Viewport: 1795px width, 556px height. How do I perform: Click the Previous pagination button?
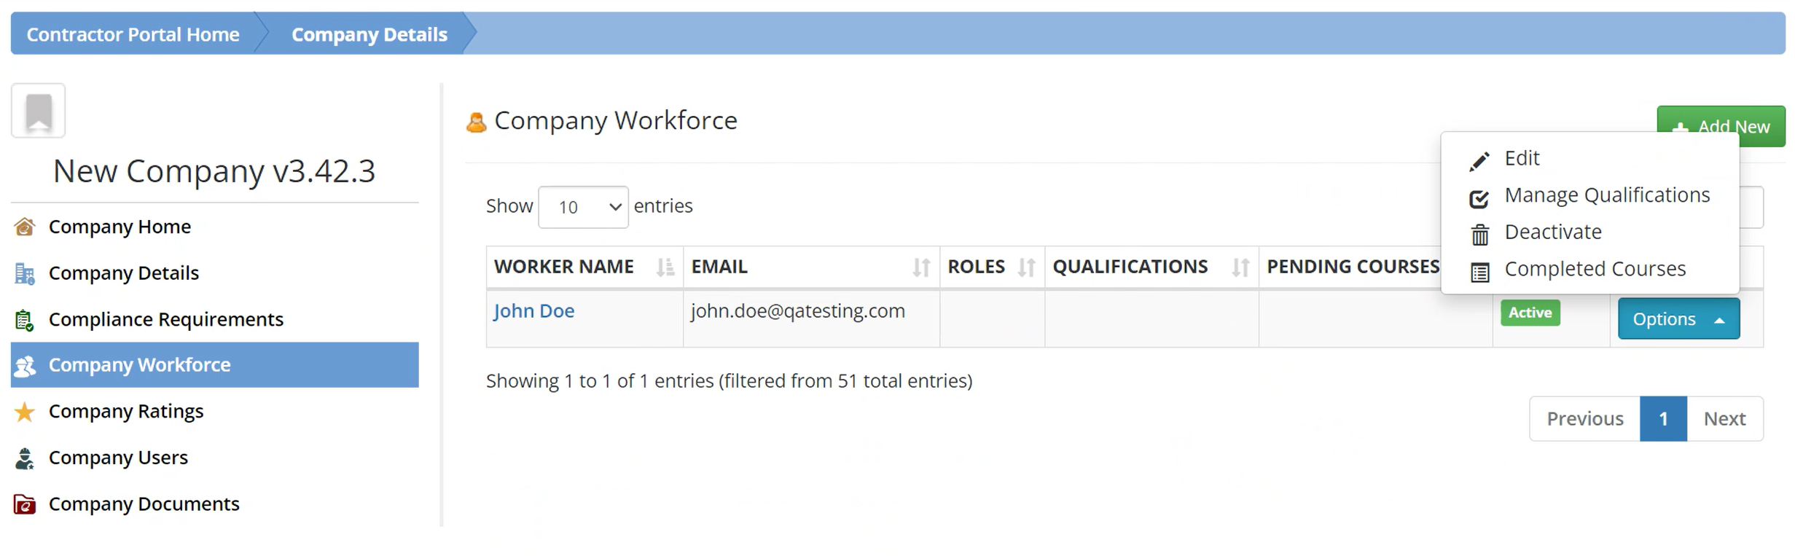pos(1585,419)
